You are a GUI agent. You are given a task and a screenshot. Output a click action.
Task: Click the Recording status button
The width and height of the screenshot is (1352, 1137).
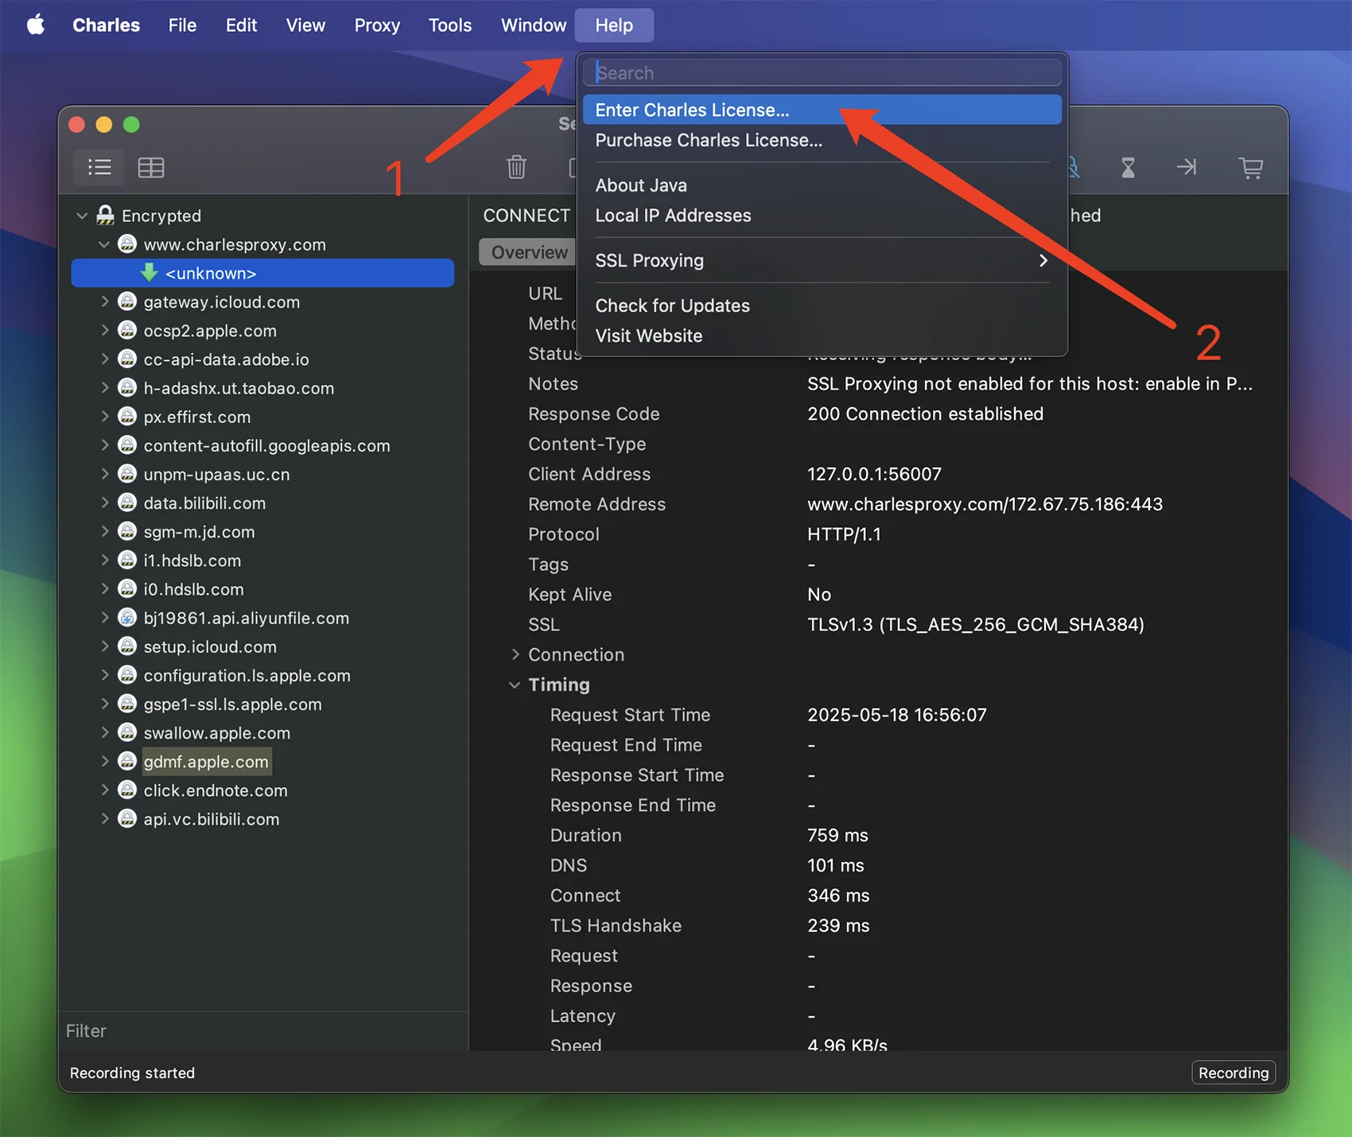coord(1234,1073)
